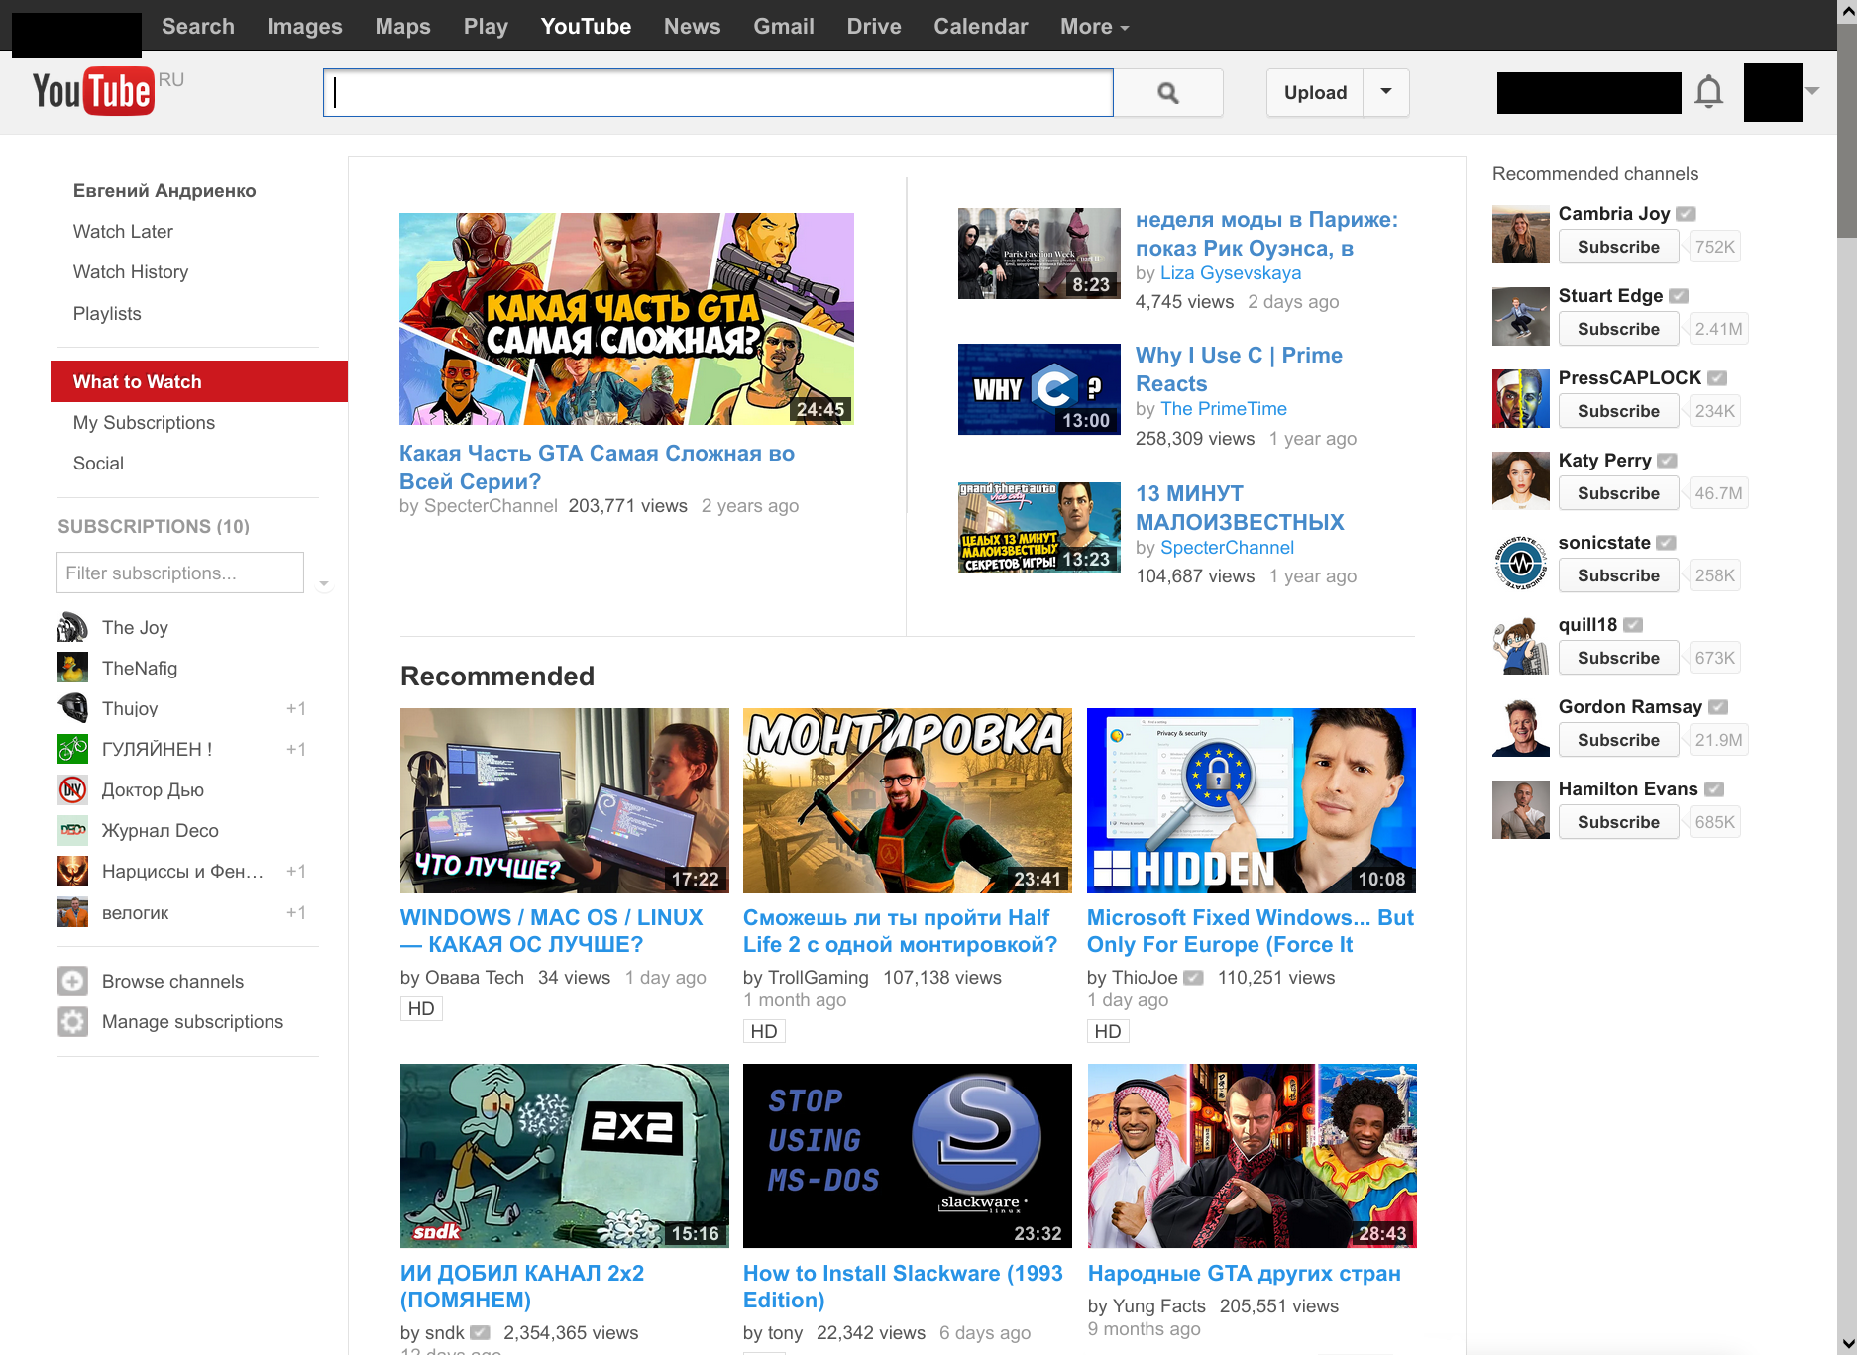Open the account avatar dropdown arrow
Image resolution: width=1857 pixels, height=1355 pixels.
click(x=1812, y=91)
